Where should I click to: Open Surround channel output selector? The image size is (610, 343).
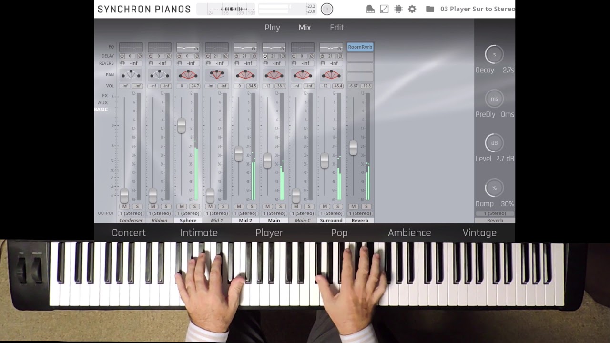point(331,213)
